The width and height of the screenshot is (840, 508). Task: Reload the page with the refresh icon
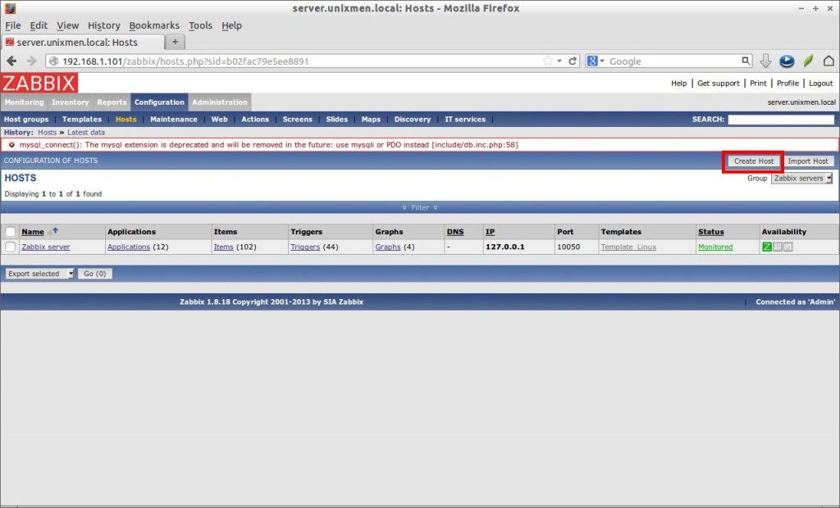(572, 61)
